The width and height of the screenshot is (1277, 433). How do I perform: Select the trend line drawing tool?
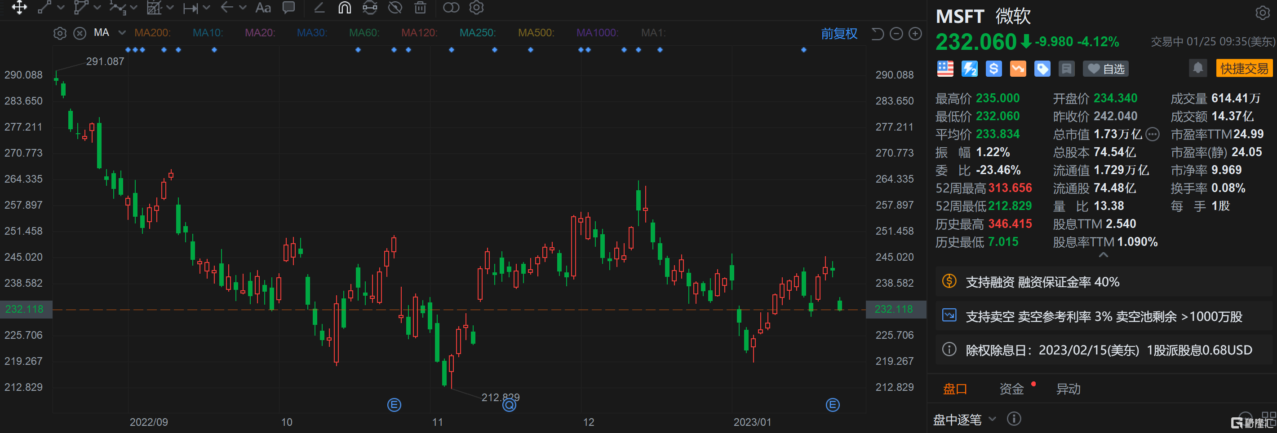point(44,8)
